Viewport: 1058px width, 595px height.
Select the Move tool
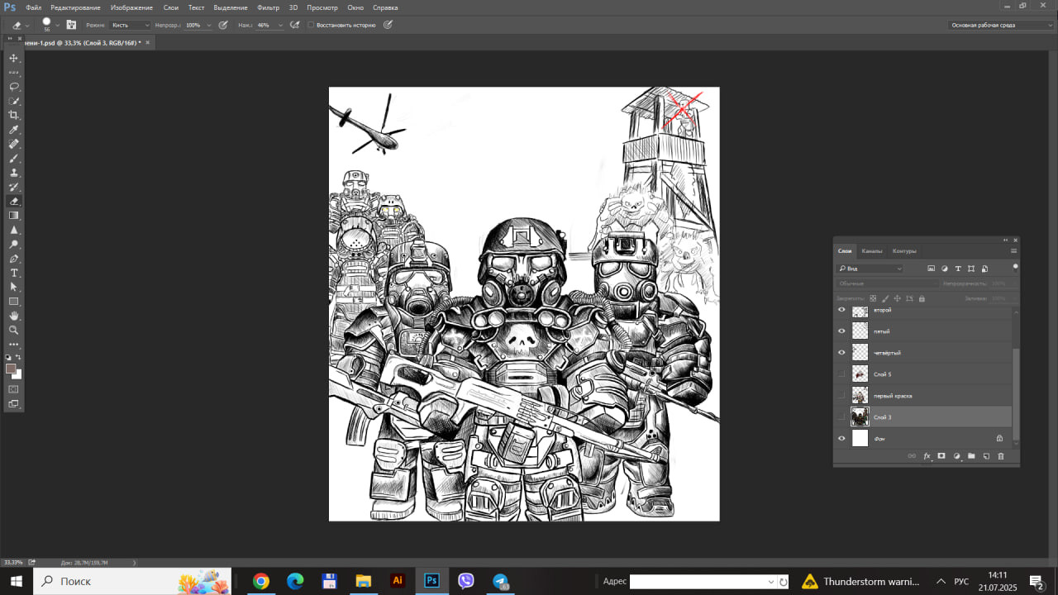click(x=14, y=58)
